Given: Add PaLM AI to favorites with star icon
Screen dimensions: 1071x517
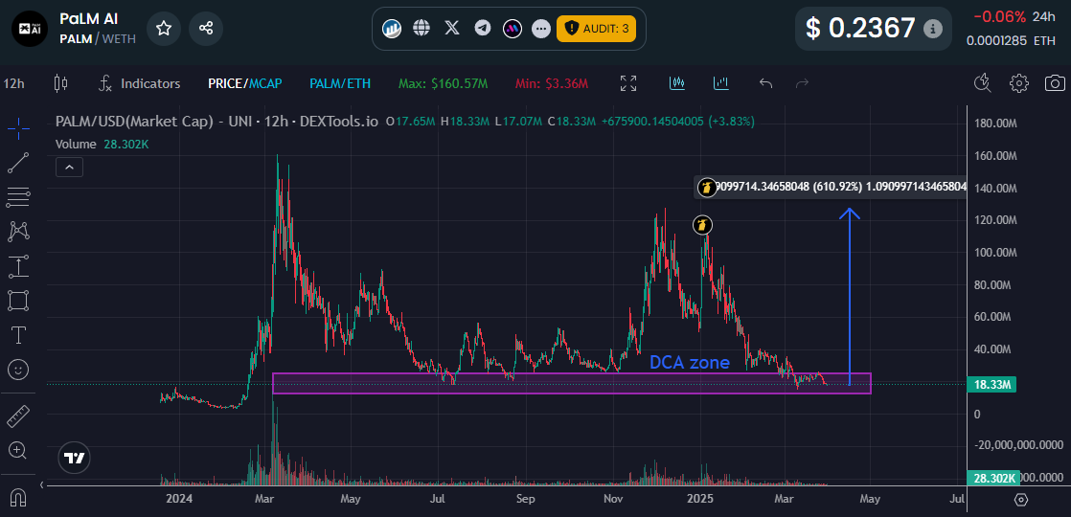Looking at the screenshot, I should 163,28.
